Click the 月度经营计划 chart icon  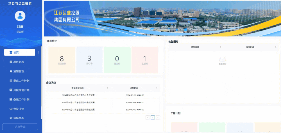tap(11, 90)
